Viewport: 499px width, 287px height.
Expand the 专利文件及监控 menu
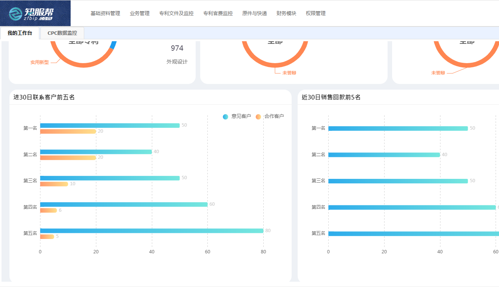tap(176, 14)
